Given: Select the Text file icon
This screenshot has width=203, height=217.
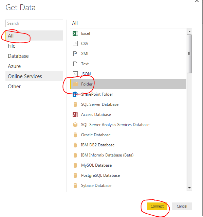Looking at the screenshot, I should pyautogui.click(x=75, y=64).
